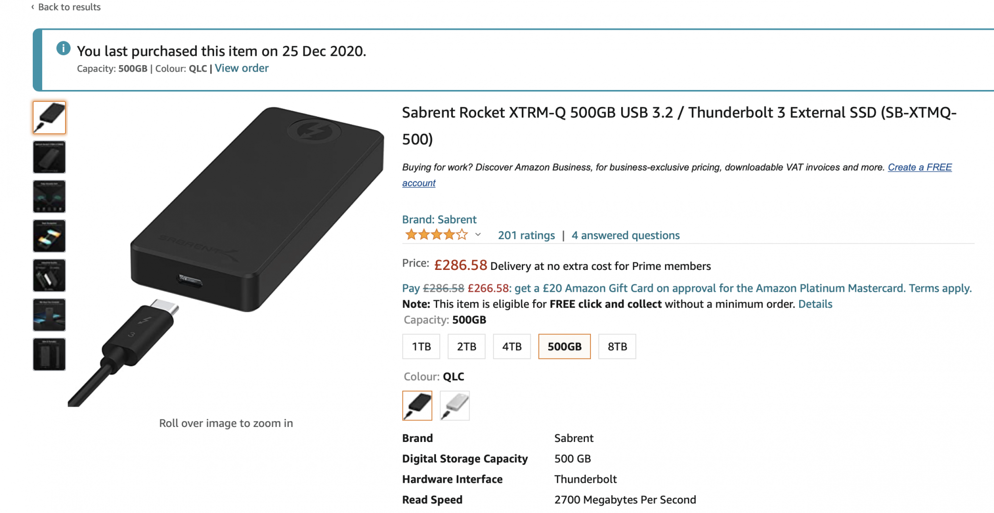Click the star rating icons

pyautogui.click(x=436, y=235)
